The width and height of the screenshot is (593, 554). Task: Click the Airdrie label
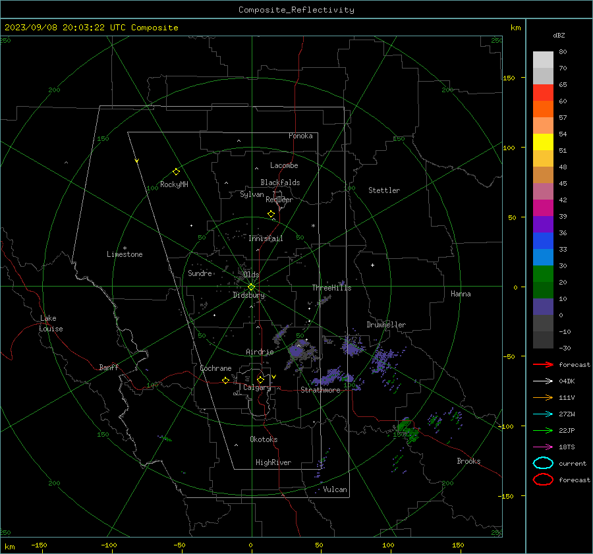click(x=260, y=352)
